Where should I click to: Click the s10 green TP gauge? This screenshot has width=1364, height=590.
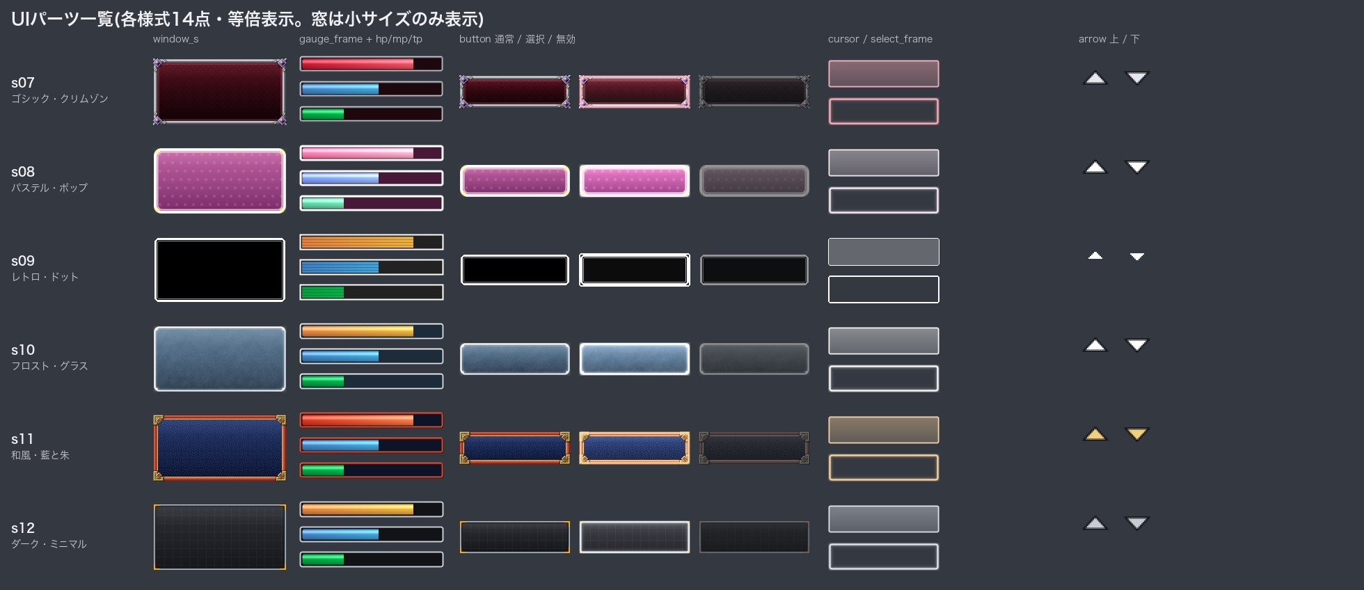372,381
